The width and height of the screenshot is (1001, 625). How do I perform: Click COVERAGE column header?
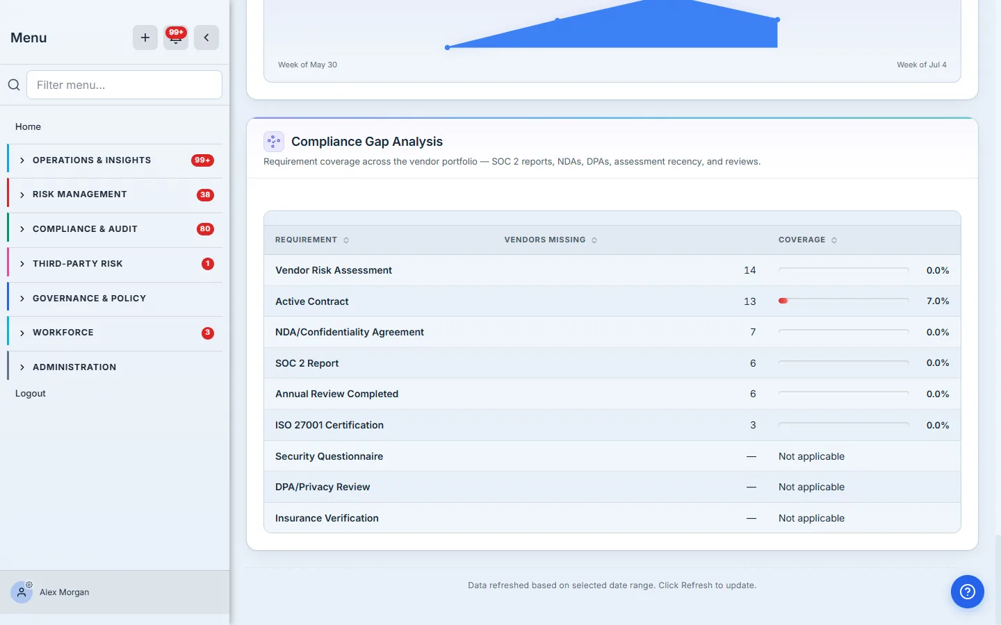point(802,240)
